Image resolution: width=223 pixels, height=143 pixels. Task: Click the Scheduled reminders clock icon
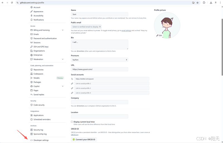point(31,119)
